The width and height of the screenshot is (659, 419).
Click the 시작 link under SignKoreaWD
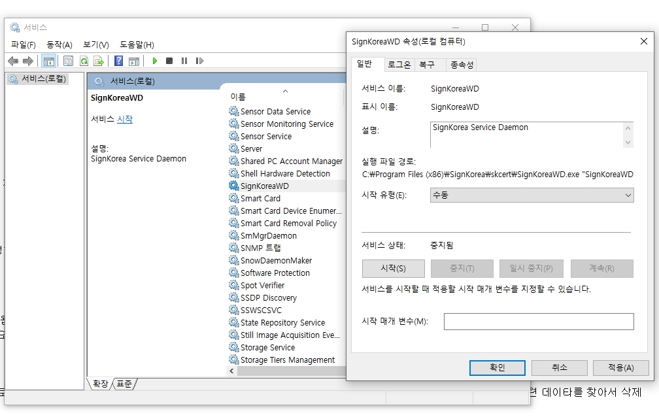pos(124,119)
